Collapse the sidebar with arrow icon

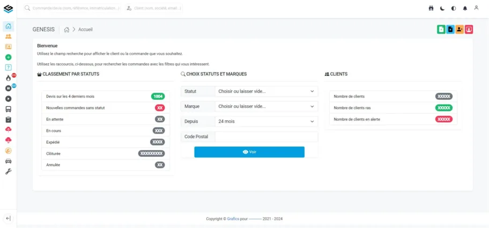point(8,218)
